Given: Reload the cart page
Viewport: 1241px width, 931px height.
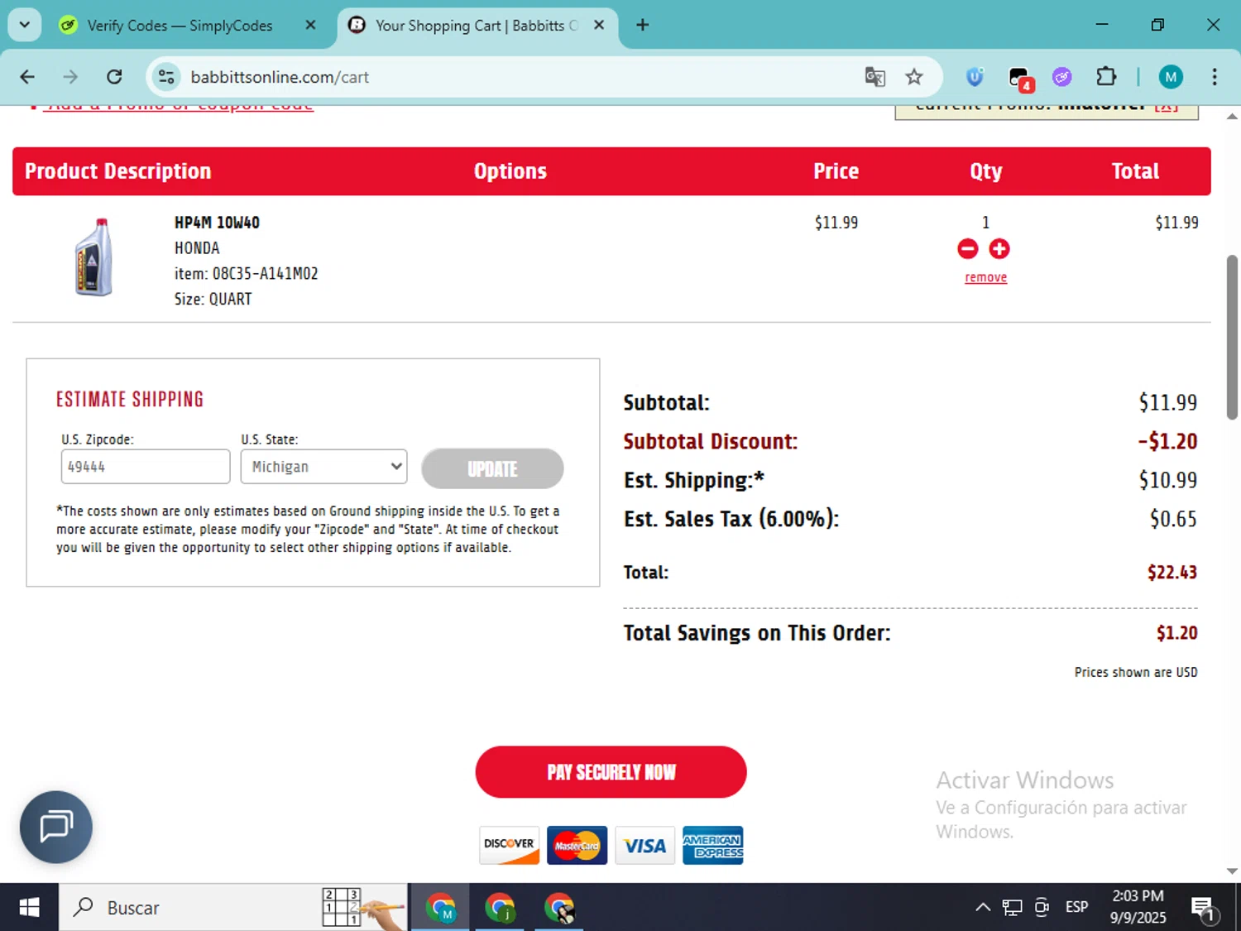Looking at the screenshot, I should pyautogui.click(x=114, y=77).
